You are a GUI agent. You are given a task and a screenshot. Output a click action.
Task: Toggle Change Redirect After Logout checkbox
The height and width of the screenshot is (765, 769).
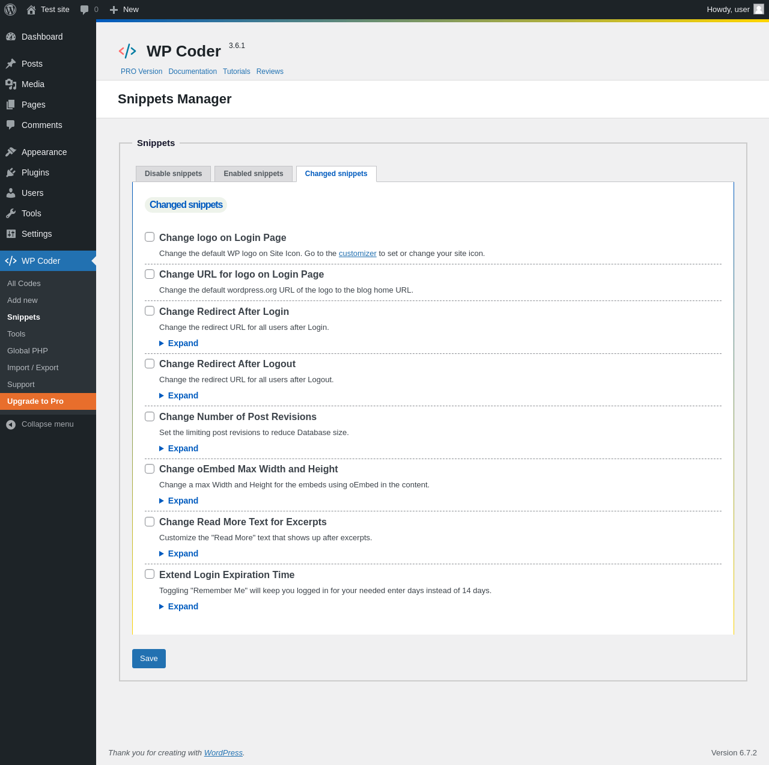(150, 364)
